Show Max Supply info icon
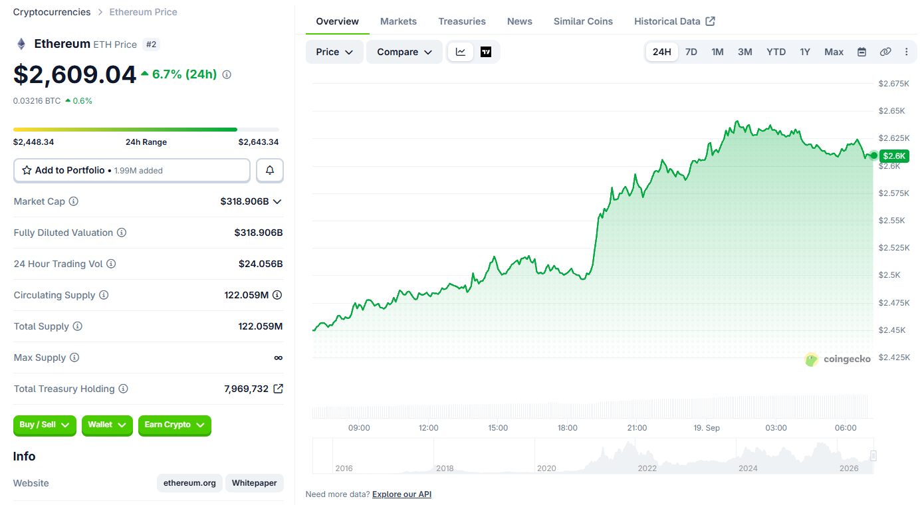 click(74, 357)
